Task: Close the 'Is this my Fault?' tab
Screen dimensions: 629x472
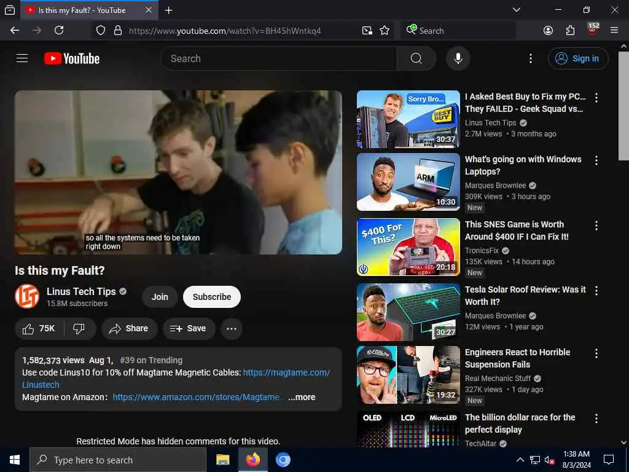Action: [x=149, y=10]
